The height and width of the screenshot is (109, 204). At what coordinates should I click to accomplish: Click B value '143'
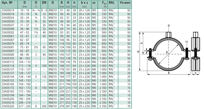click(62, 55)
